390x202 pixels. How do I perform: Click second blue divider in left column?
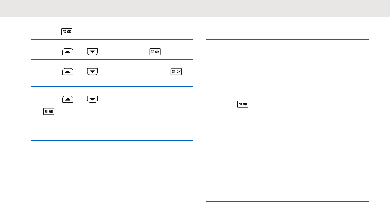(x=112, y=59)
